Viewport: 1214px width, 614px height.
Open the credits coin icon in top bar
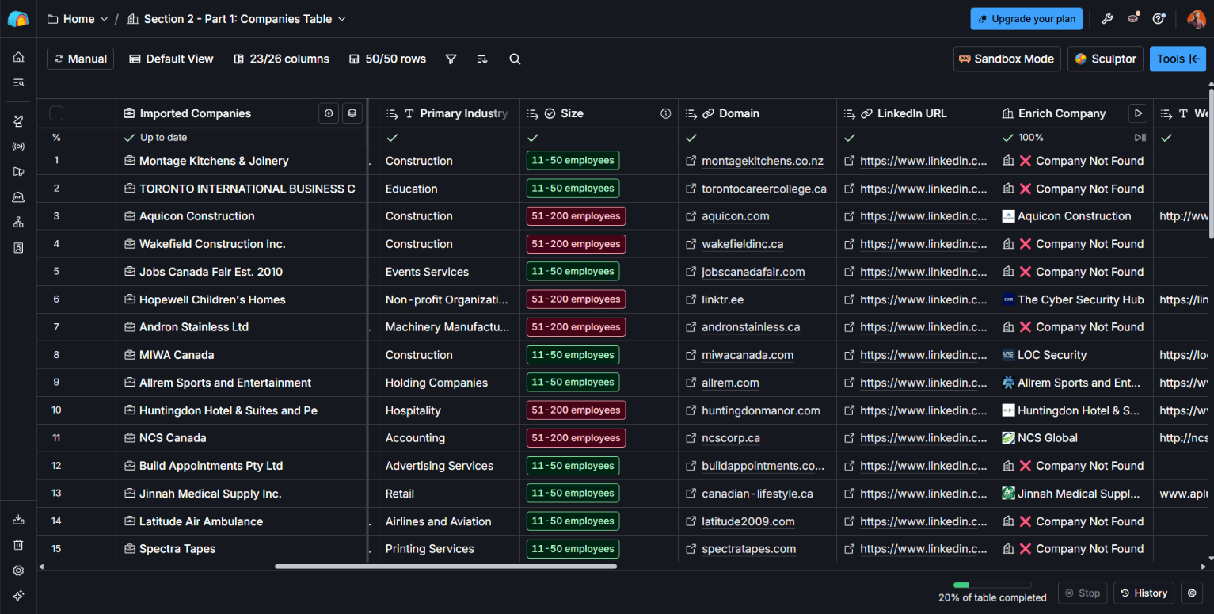click(x=1133, y=17)
